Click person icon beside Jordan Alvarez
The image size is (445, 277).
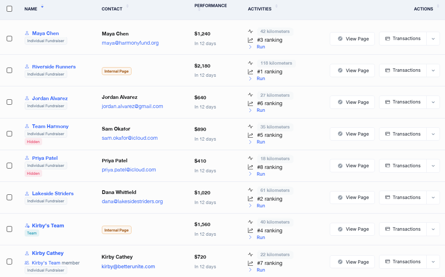pyautogui.click(x=27, y=98)
